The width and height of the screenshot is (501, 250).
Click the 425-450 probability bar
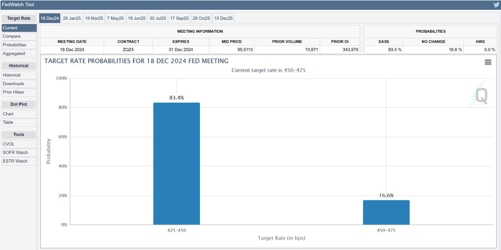[176, 164]
